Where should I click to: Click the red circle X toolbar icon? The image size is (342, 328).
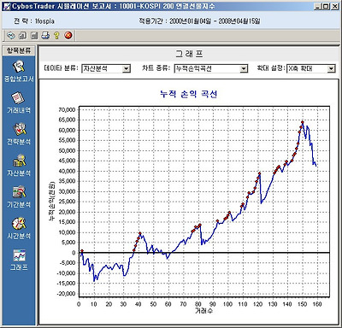pos(68,35)
